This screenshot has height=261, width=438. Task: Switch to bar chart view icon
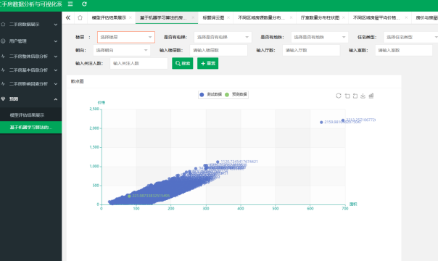(x=371, y=96)
